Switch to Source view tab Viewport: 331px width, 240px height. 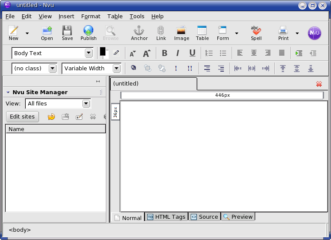point(204,217)
